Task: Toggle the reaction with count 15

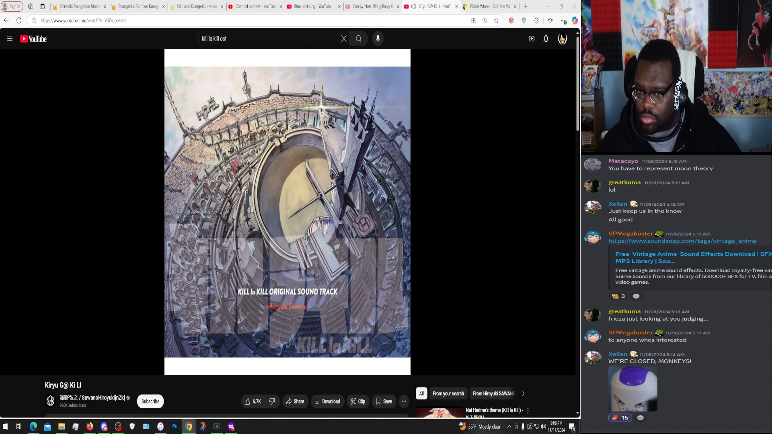Action: [x=620, y=418]
